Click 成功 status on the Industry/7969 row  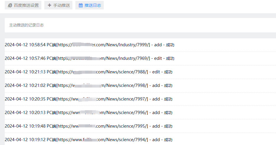(170, 58)
